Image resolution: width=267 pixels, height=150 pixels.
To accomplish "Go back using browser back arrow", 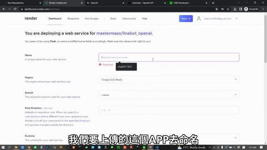I will coord(4,9).
